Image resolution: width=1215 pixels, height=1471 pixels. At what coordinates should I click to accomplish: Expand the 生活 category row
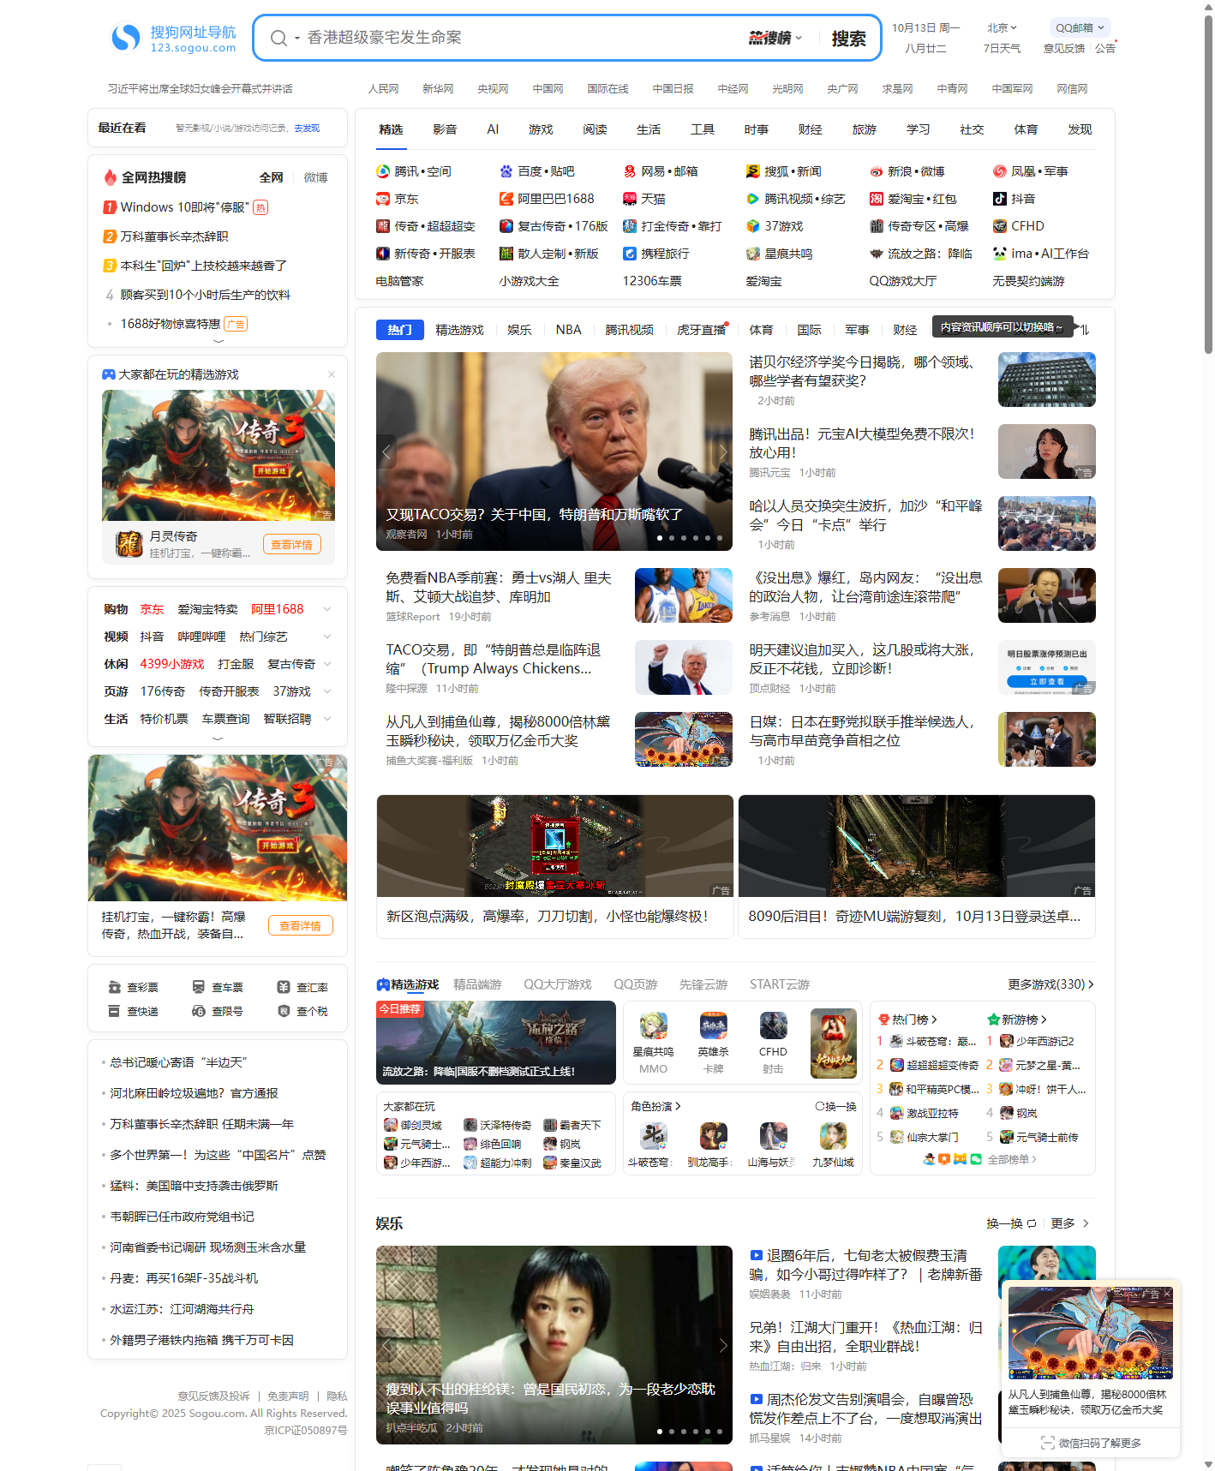coord(327,719)
